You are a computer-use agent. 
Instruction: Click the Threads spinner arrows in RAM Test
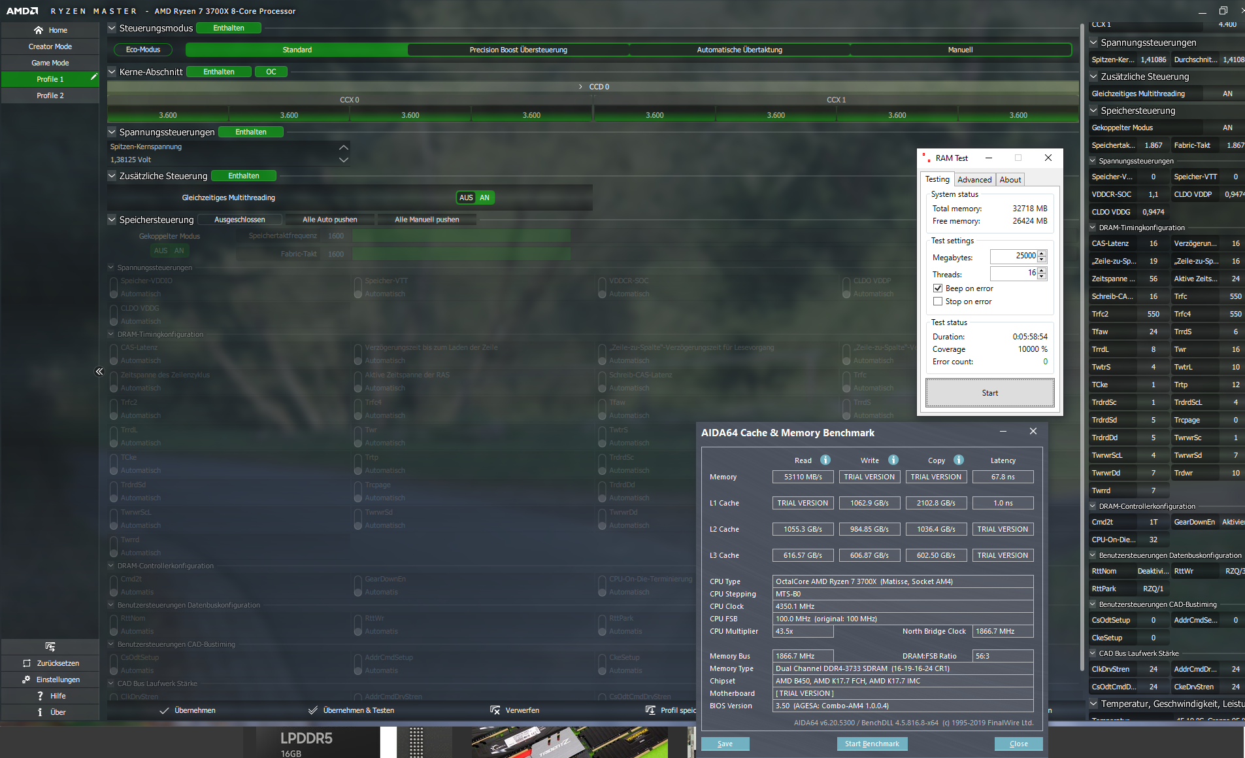1042,273
